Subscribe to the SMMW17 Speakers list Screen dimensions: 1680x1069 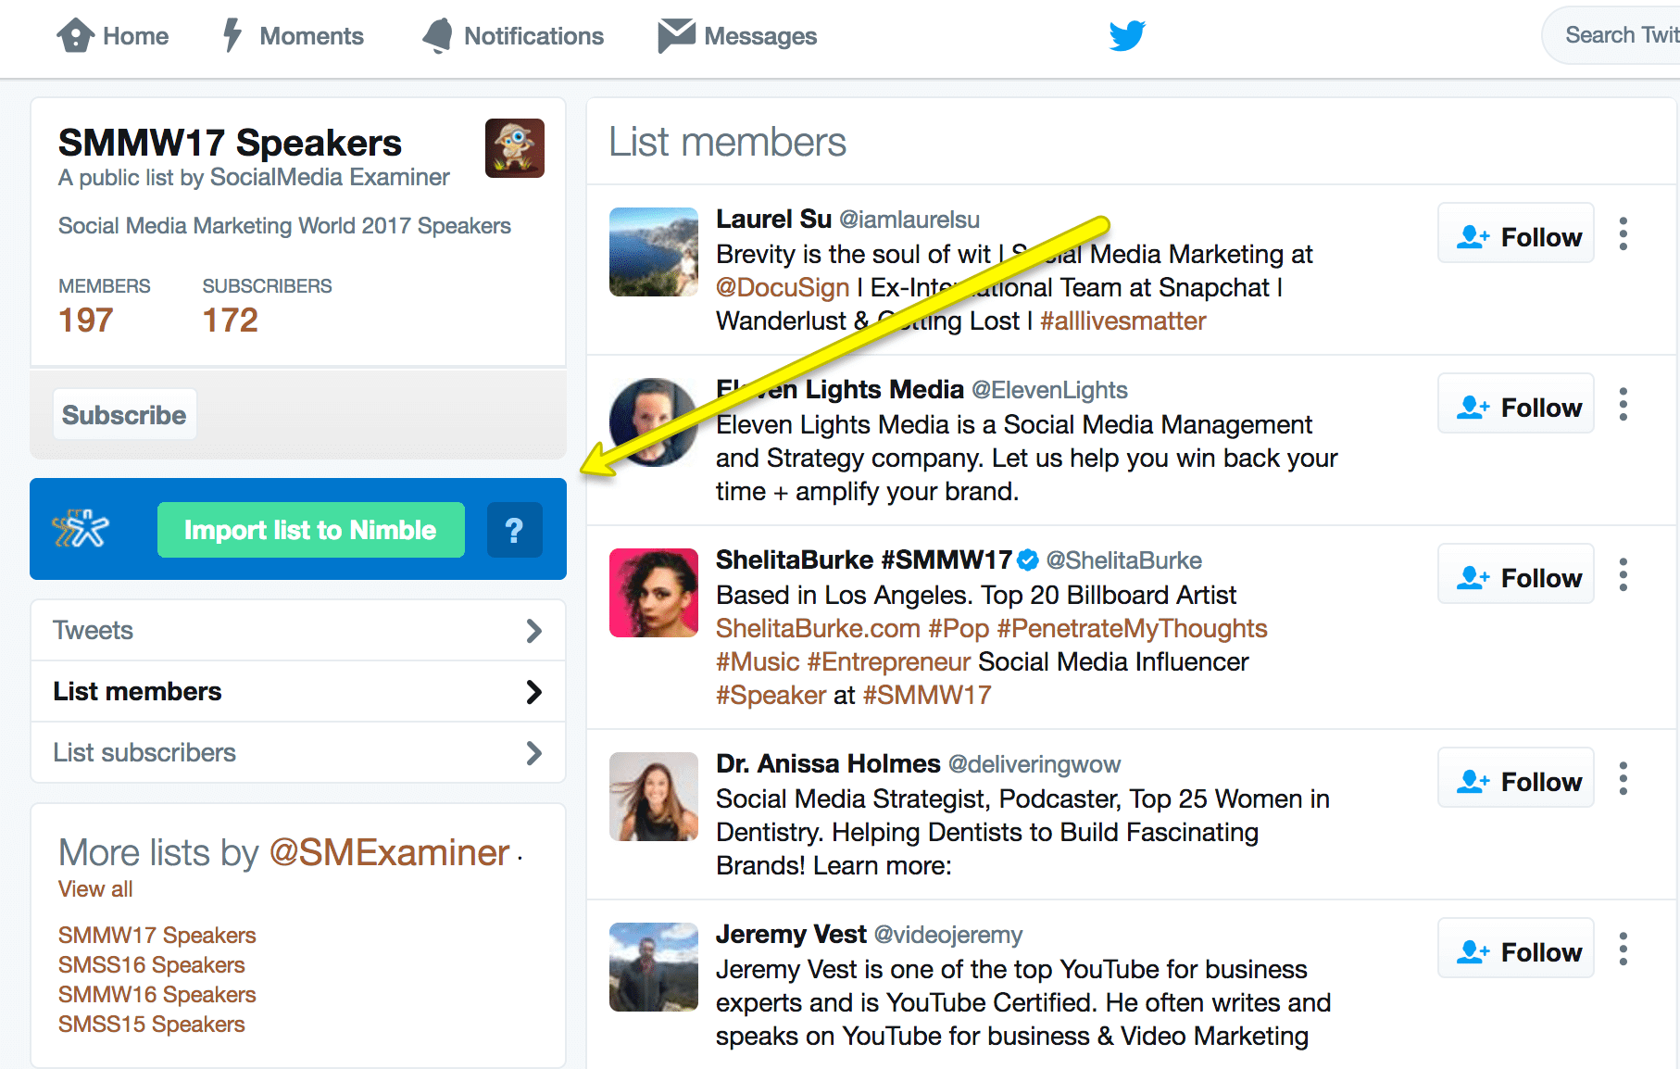(124, 415)
